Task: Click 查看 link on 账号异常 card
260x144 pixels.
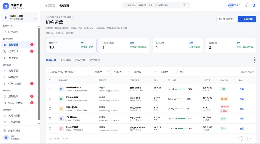Action: tap(192, 43)
